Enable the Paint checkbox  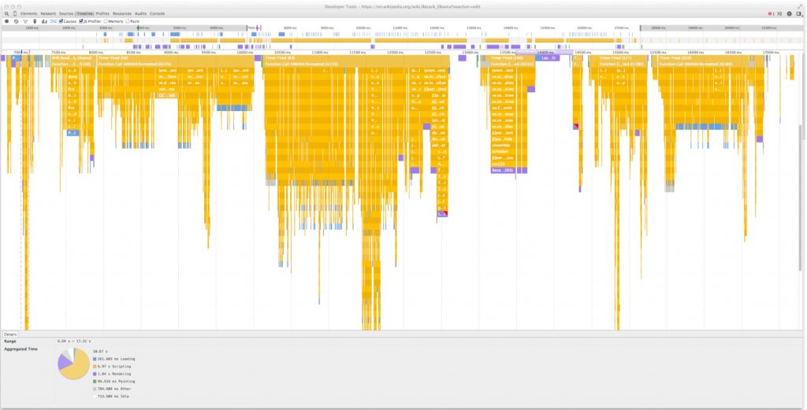click(127, 21)
